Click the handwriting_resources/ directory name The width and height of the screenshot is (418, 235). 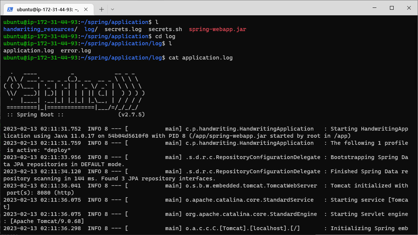click(40, 29)
